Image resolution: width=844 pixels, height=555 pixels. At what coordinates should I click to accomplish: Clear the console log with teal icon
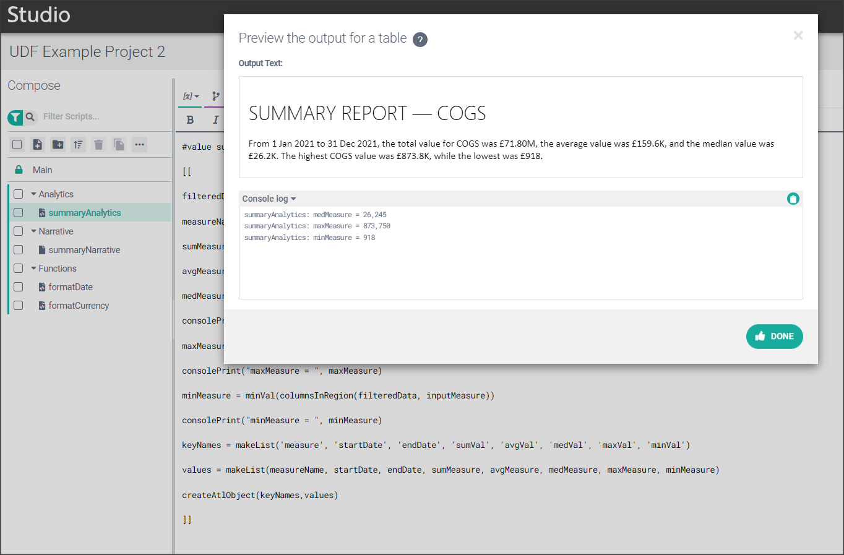(793, 199)
